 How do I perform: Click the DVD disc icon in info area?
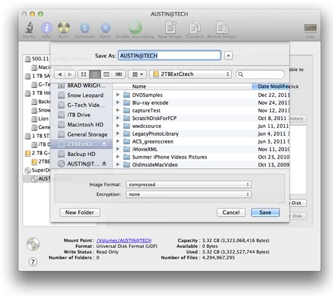[33, 244]
